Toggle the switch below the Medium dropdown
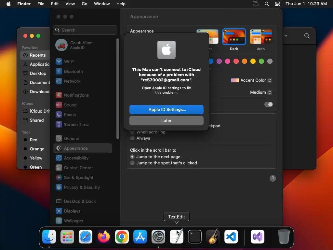The width and height of the screenshot is (333, 250). pos(268,104)
